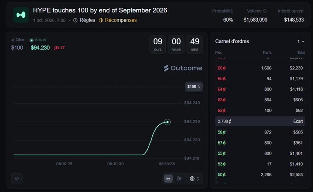Click the Volume info icon
Viewport: 313px width, 192px height.
265,11
